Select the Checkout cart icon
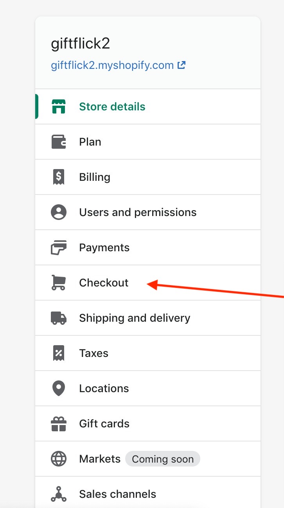The height and width of the screenshot is (508, 284). click(x=59, y=283)
